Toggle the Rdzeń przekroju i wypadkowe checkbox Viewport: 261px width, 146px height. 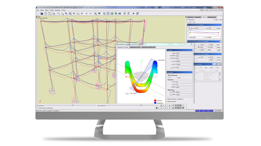pos(167,99)
